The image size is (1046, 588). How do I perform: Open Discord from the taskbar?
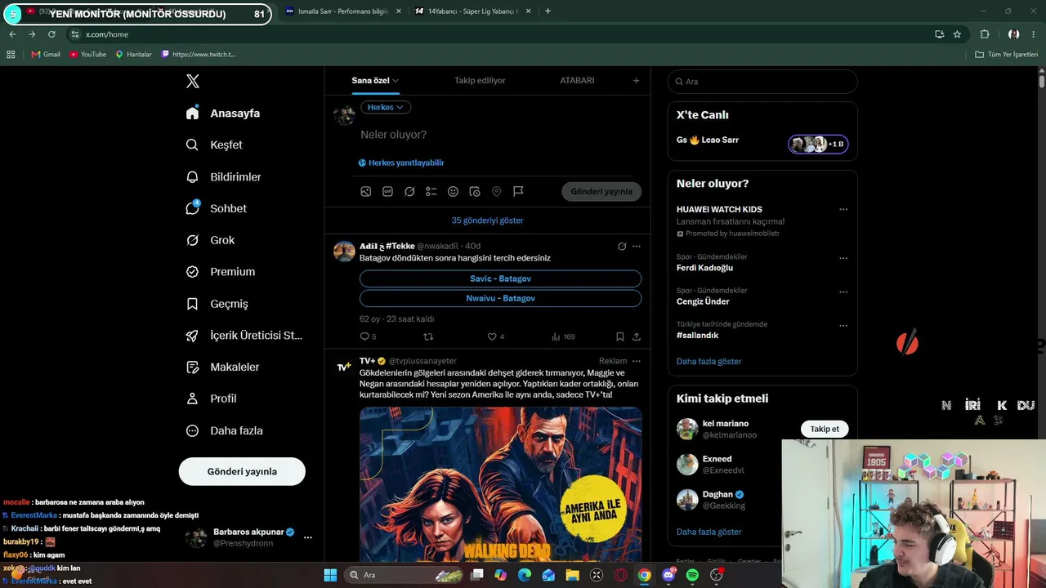pos(668,575)
